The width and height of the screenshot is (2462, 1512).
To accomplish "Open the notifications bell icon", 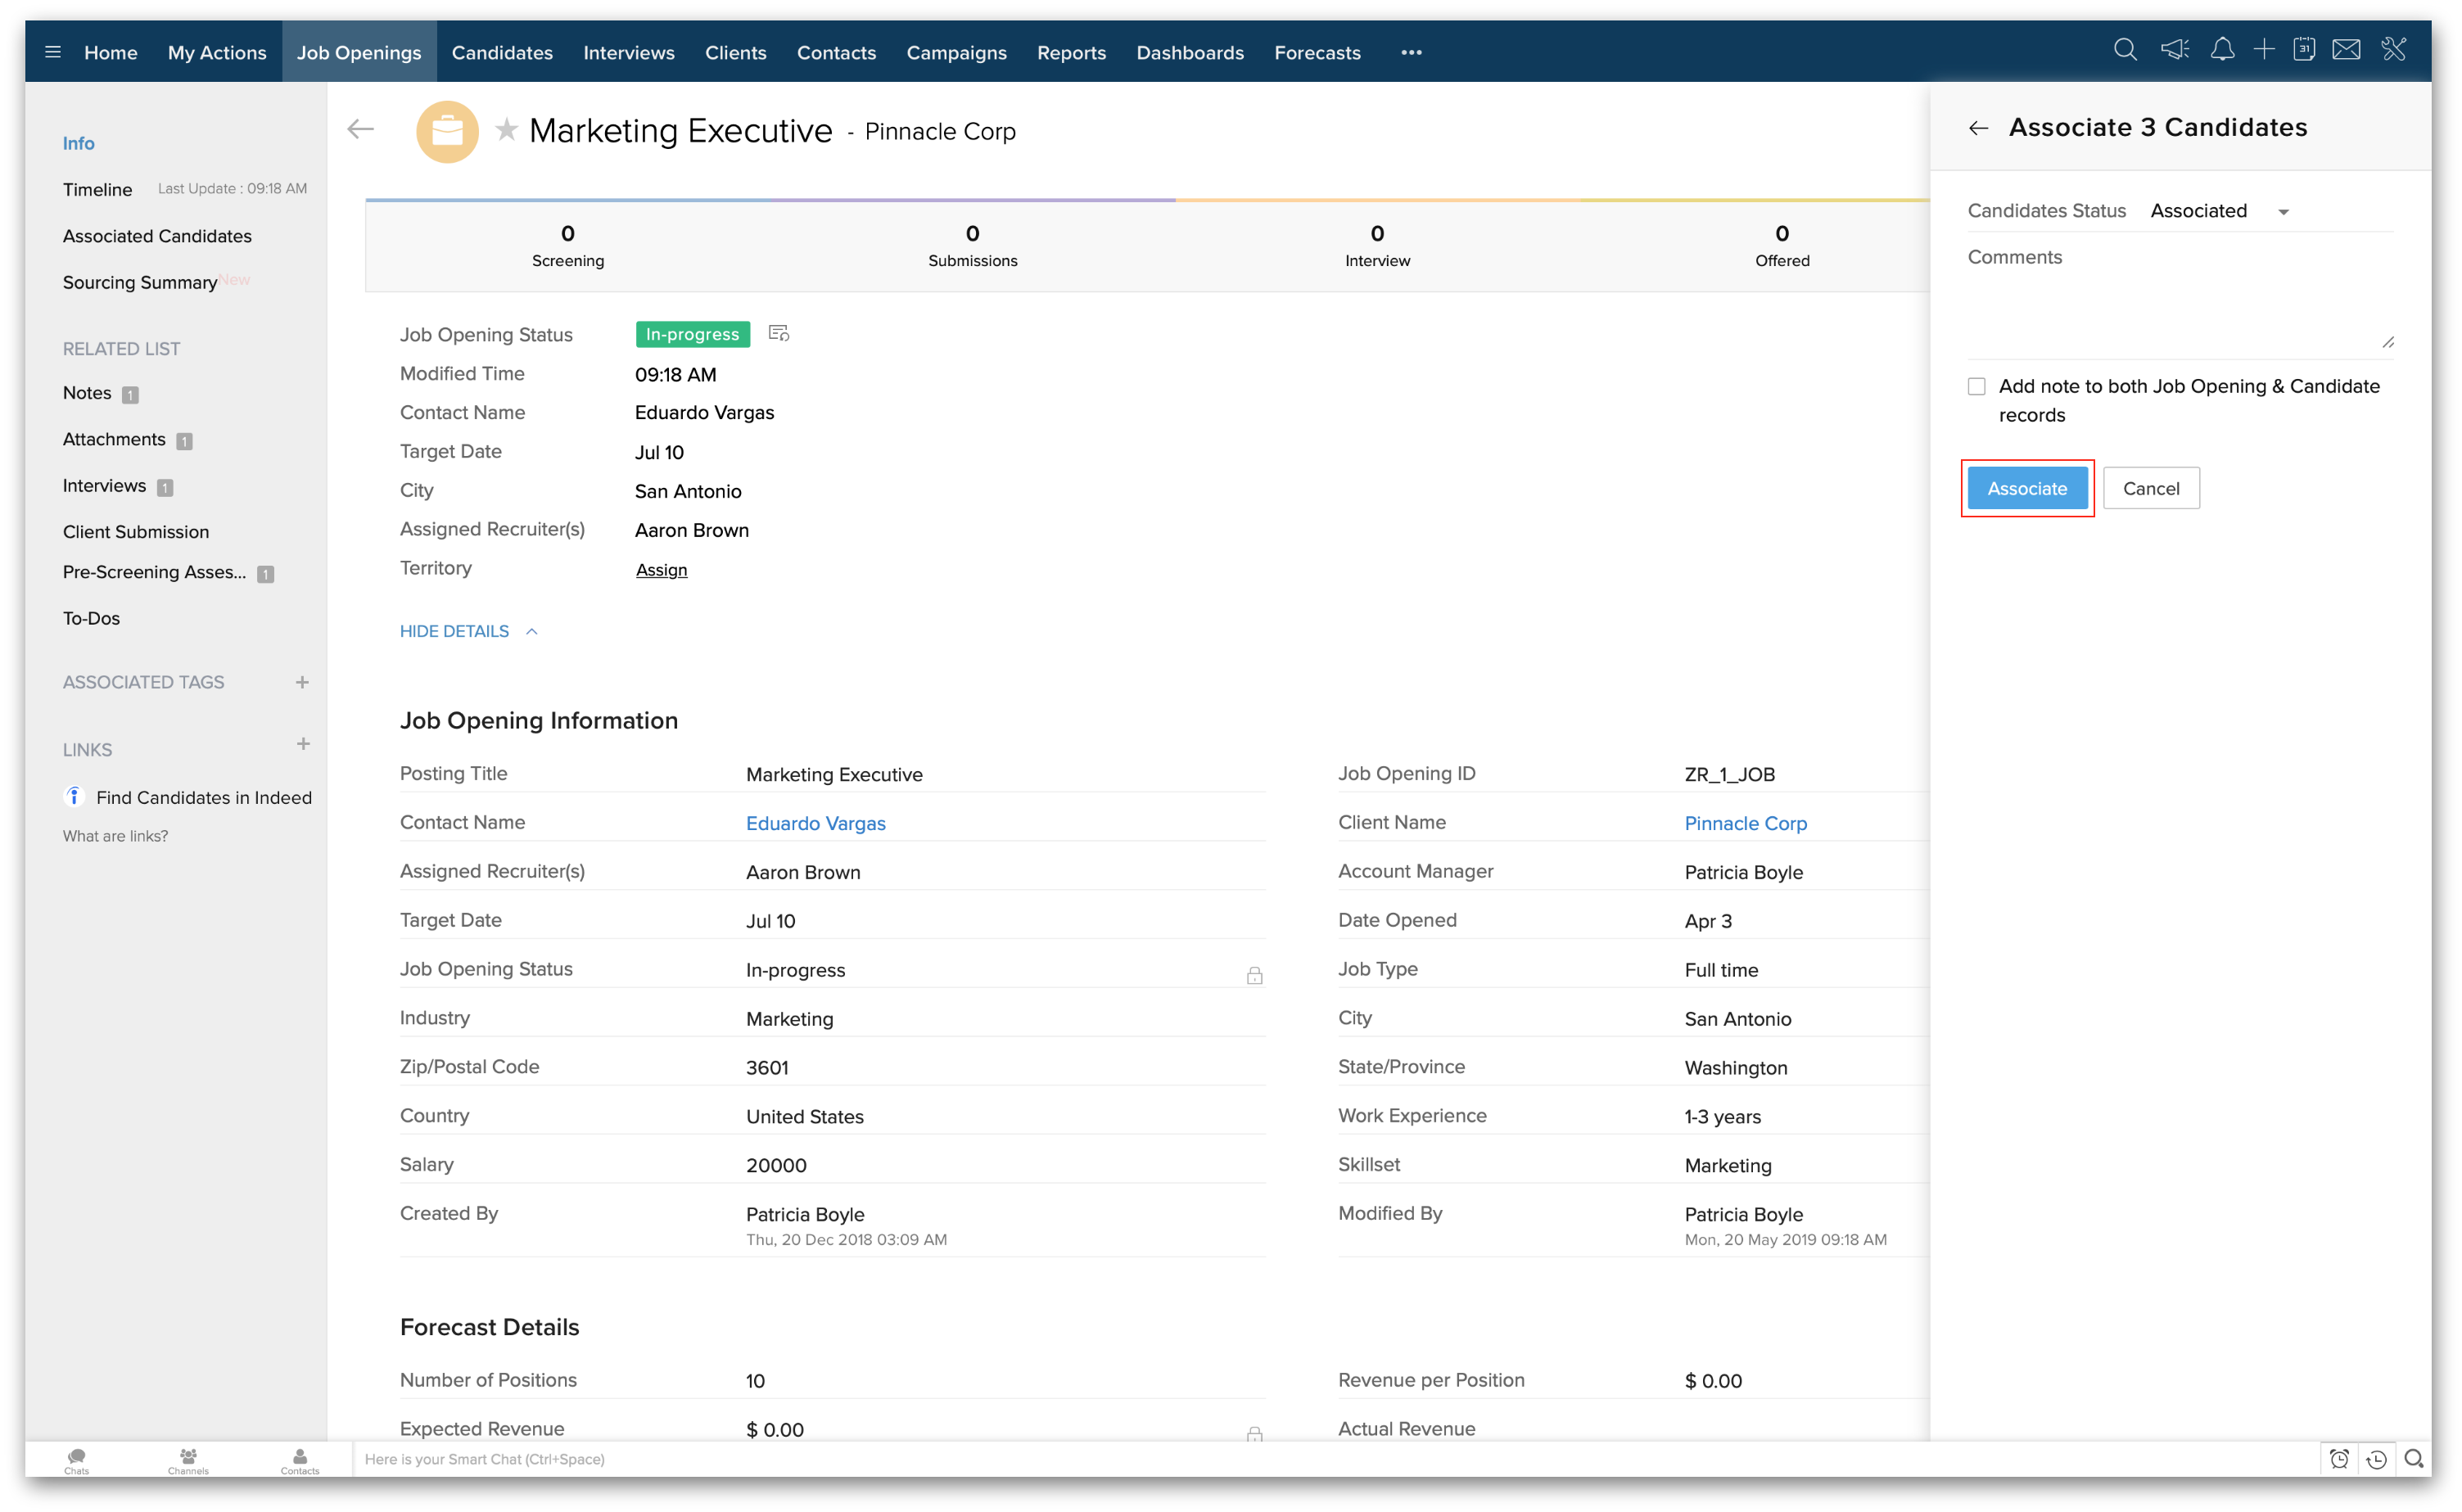I will (x=2222, y=51).
